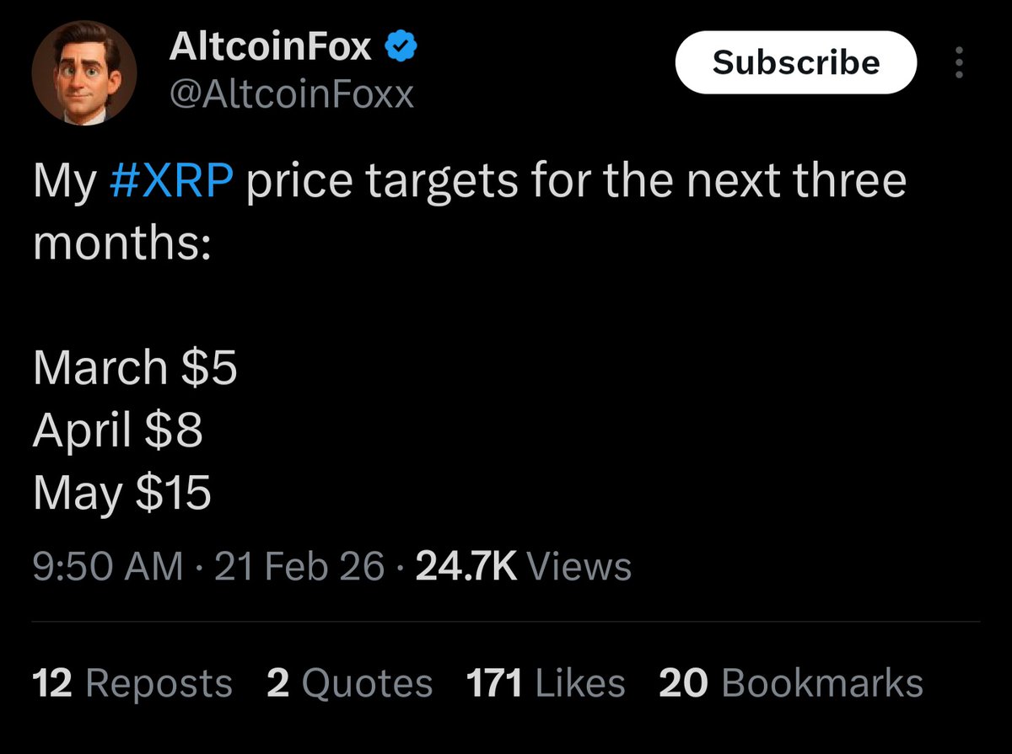Click the April $8 price target line
The height and width of the screenshot is (754, 1012).
[x=118, y=430]
